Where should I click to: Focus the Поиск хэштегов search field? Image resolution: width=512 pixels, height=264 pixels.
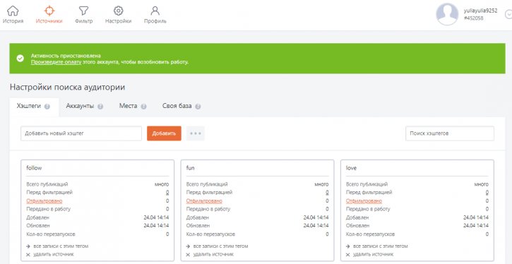(x=450, y=133)
